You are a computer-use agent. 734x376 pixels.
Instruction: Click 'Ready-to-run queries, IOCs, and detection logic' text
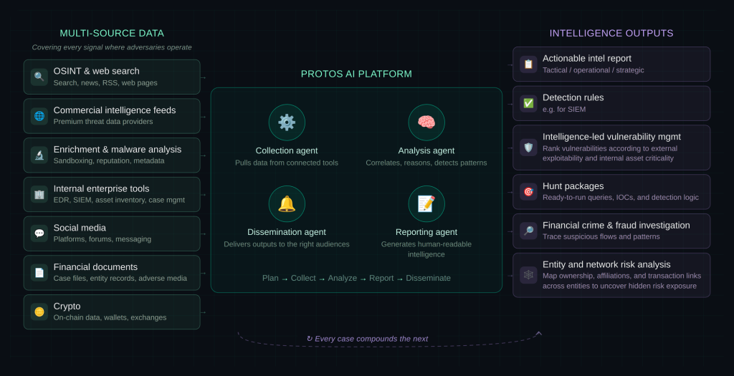click(x=621, y=198)
